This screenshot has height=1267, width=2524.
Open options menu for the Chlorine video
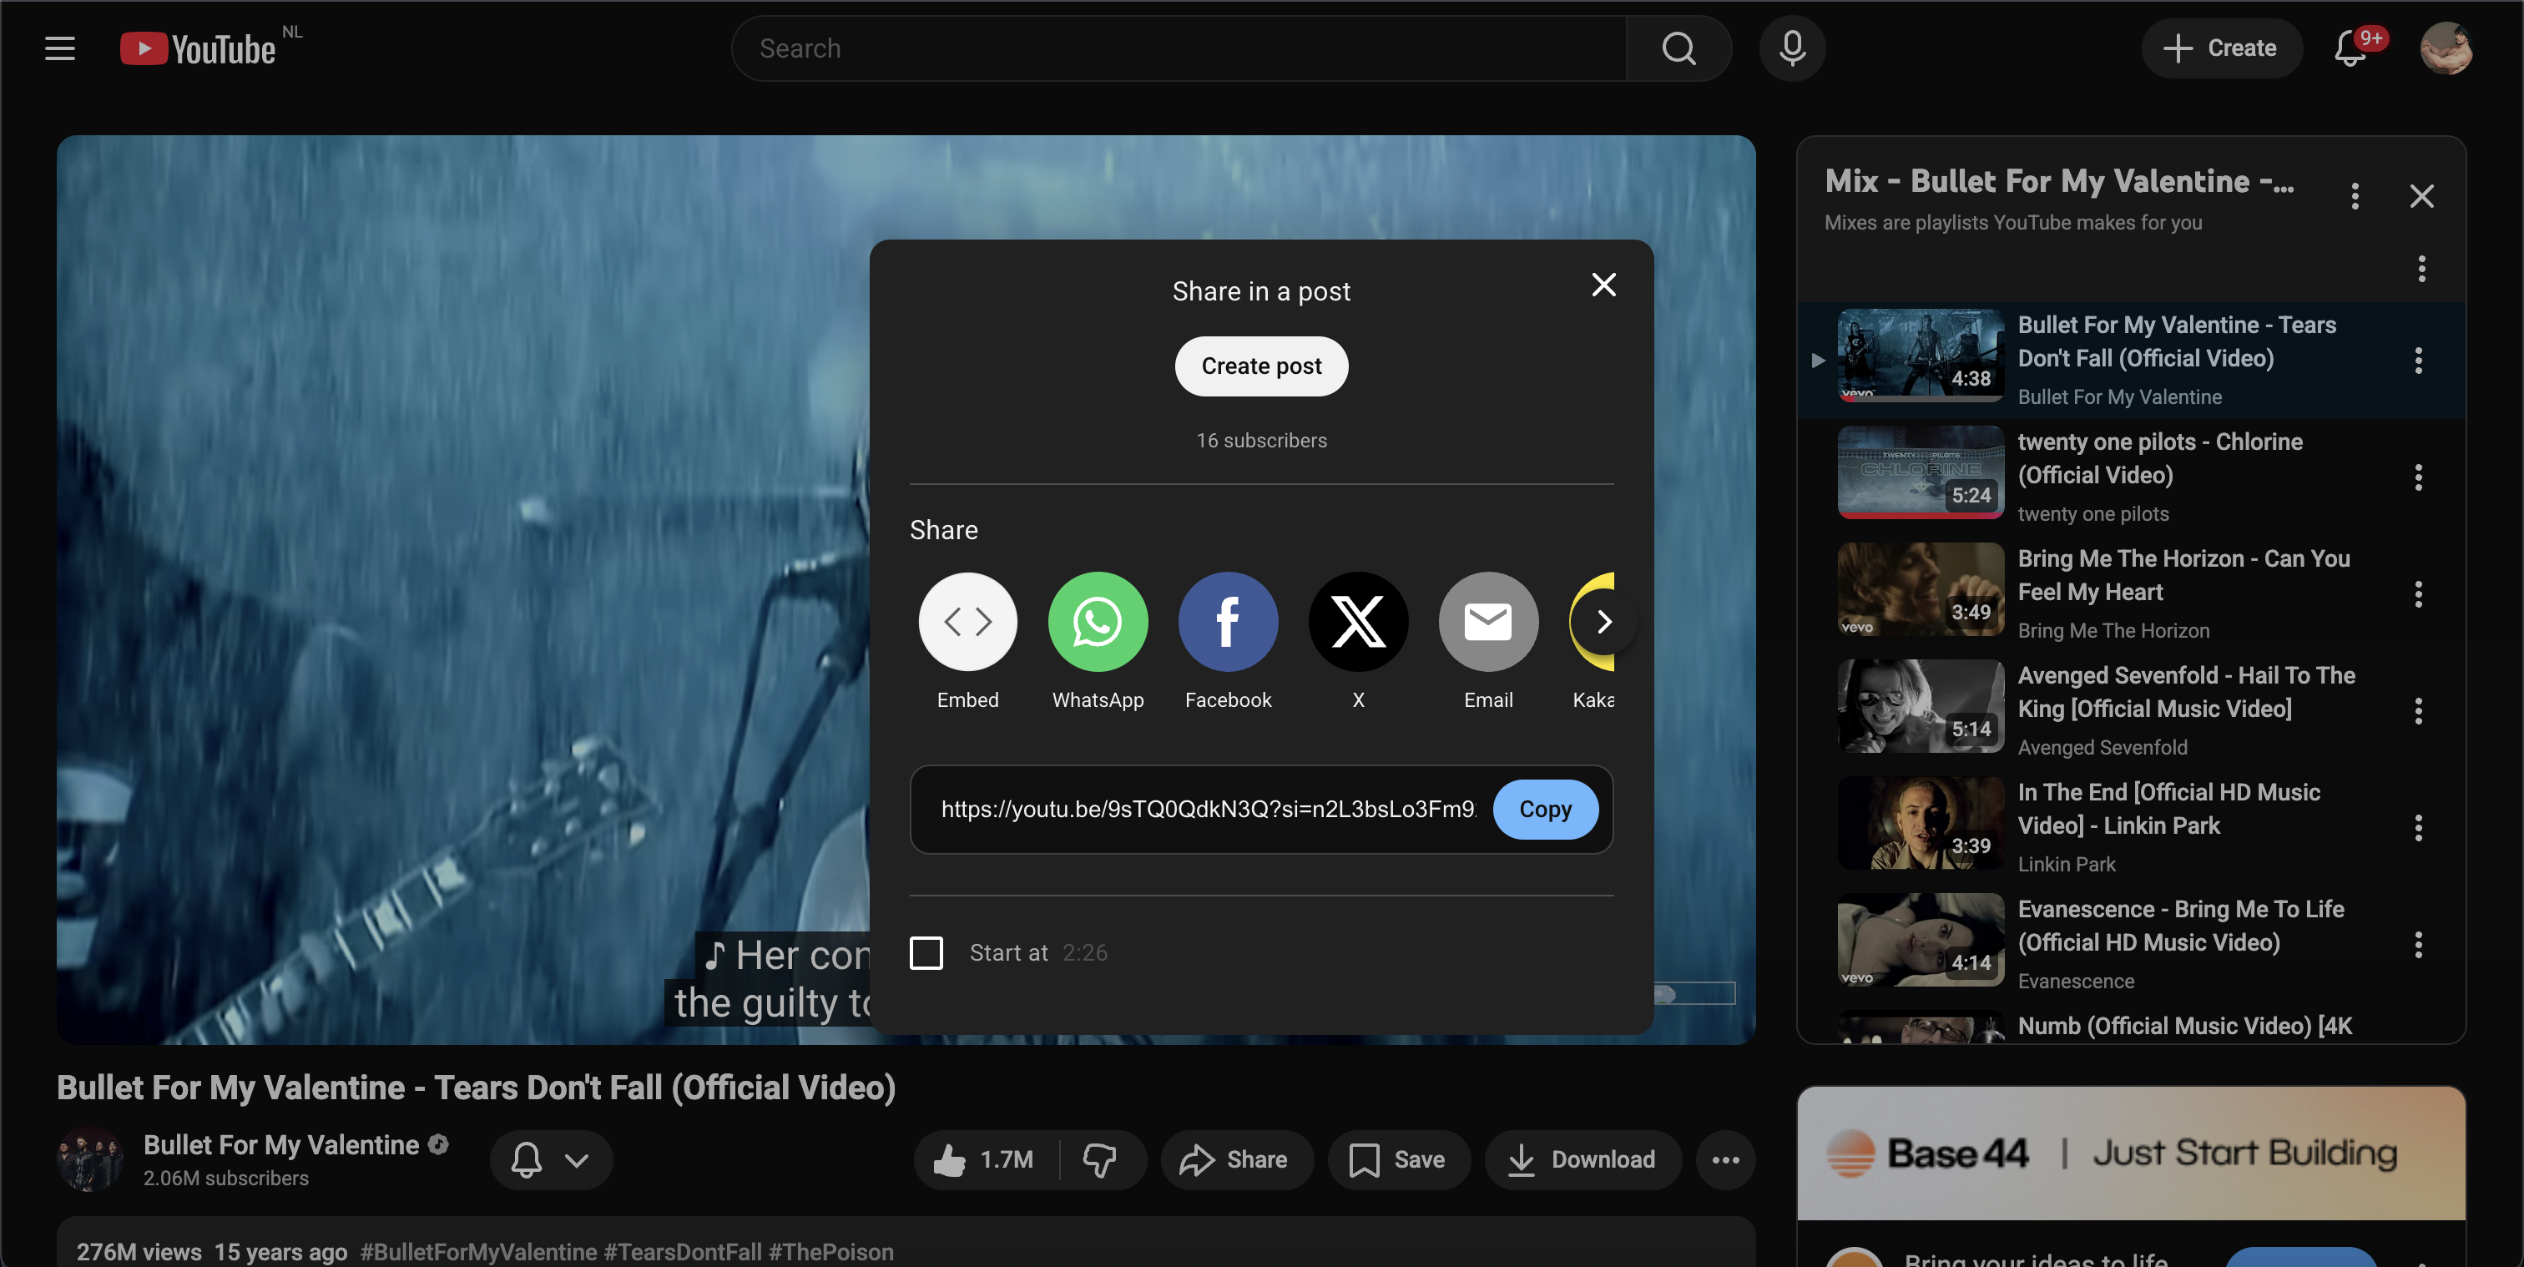[x=2417, y=478]
